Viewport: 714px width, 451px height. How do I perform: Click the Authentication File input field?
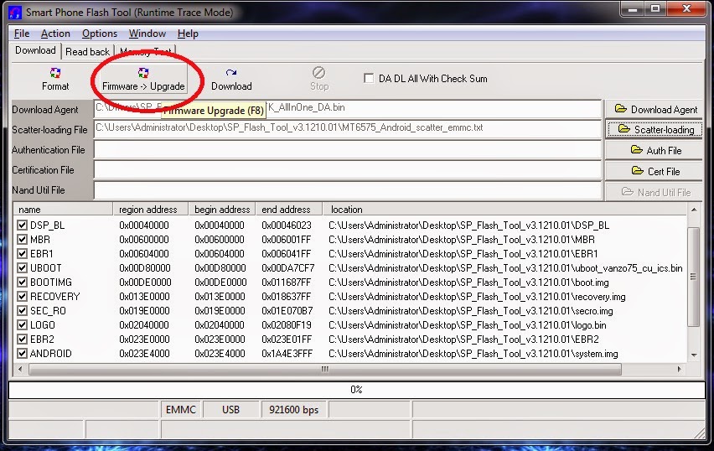coord(348,150)
